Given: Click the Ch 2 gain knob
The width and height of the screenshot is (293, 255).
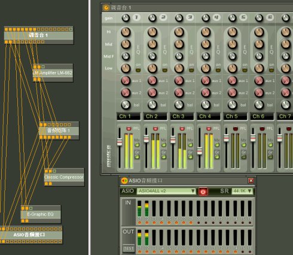Looking at the screenshot, I should pyautogui.click(x=152, y=18).
